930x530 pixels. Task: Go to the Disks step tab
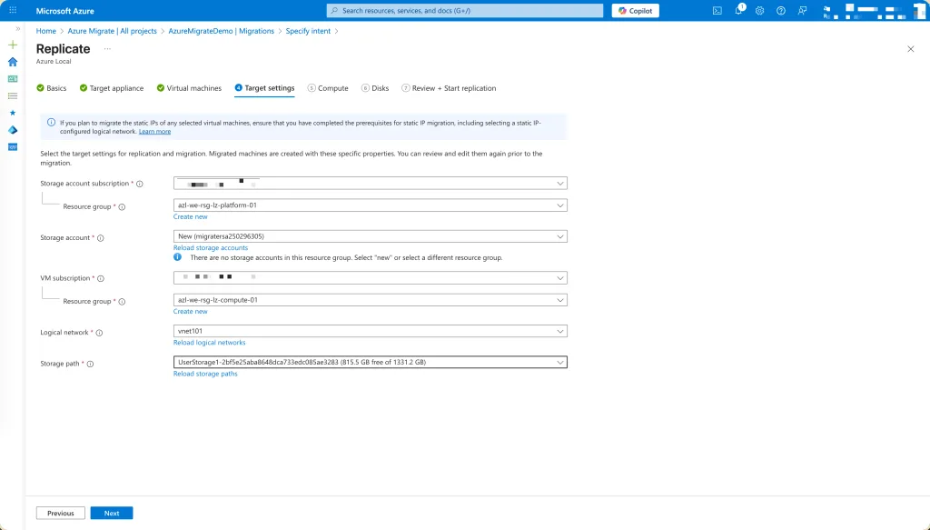click(x=375, y=88)
